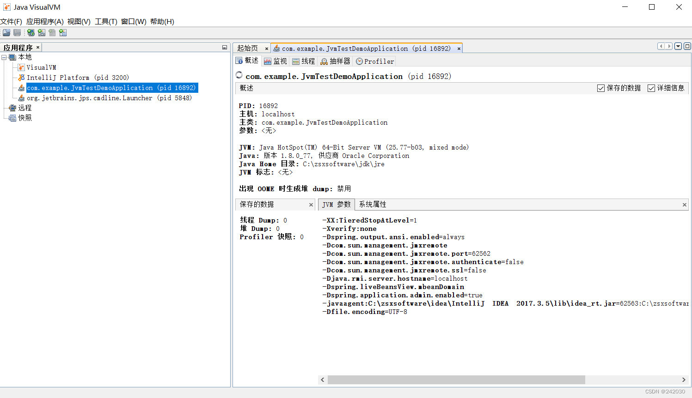Open the 视图(V) menu
The height and width of the screenshot is (398, 692).
(x=79, y=22)
